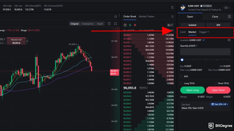Click the quantity percentage slider handle
Viewport: 234px width, 131px height.
[182, 60]
